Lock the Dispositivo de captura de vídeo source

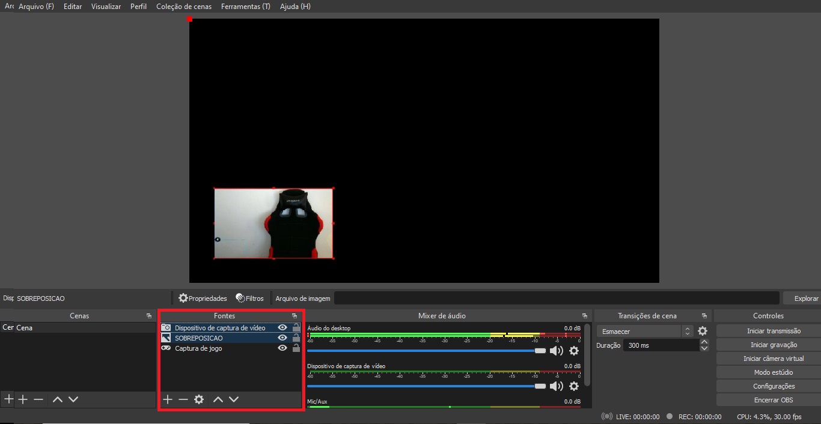coord(296,328)
